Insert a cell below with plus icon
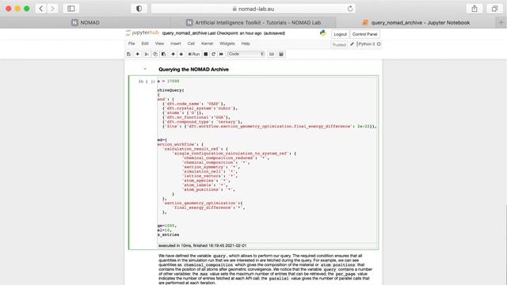 pos(137,55)
